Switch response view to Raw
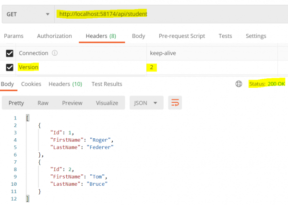Image resolution: width=288 pixels, height=205 pixels. click(43, 103)
